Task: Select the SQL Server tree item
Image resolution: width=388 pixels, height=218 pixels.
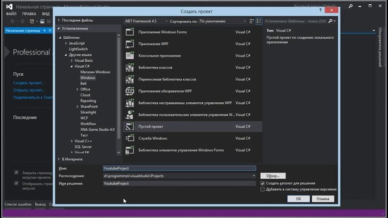Action: pyautogui.click(x=83, y=147)
